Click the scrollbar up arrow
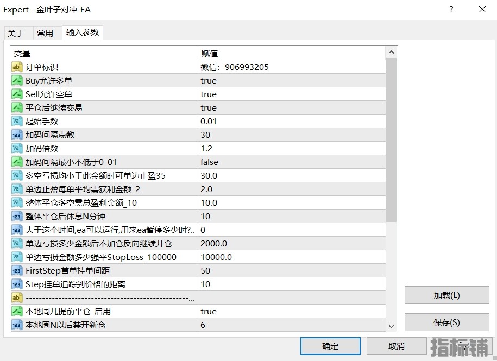Screen dimensions: 497x361 tap(392, 52)
